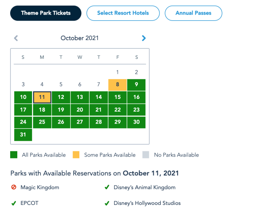Switch to Select Resort Hotels tab
The width and height of the screenshot is (263, 212).
point(123,13)
